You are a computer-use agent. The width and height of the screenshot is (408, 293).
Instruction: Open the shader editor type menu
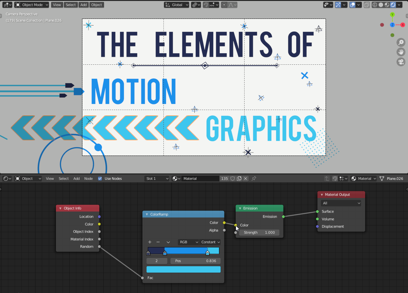7,179
